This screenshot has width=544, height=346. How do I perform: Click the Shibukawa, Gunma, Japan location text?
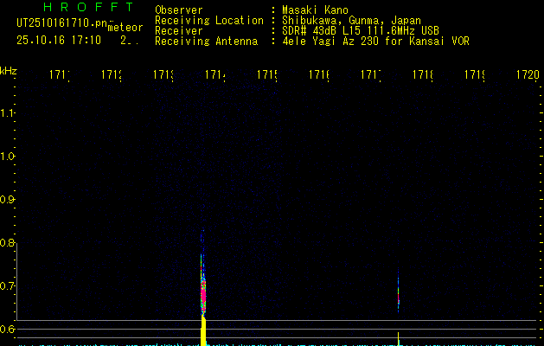pyautogui.click(x=352, y=21)
